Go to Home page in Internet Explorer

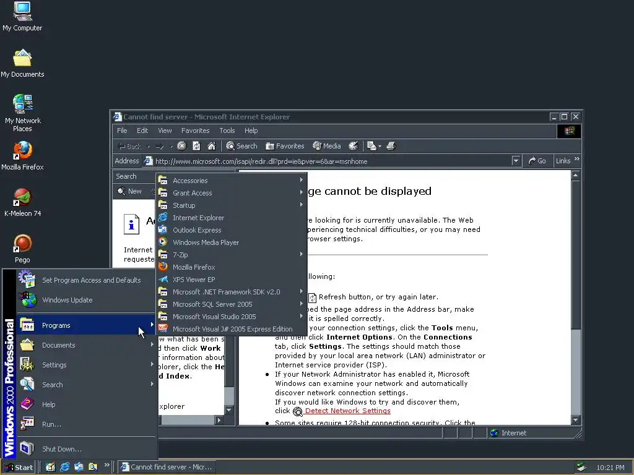(212, 146)
